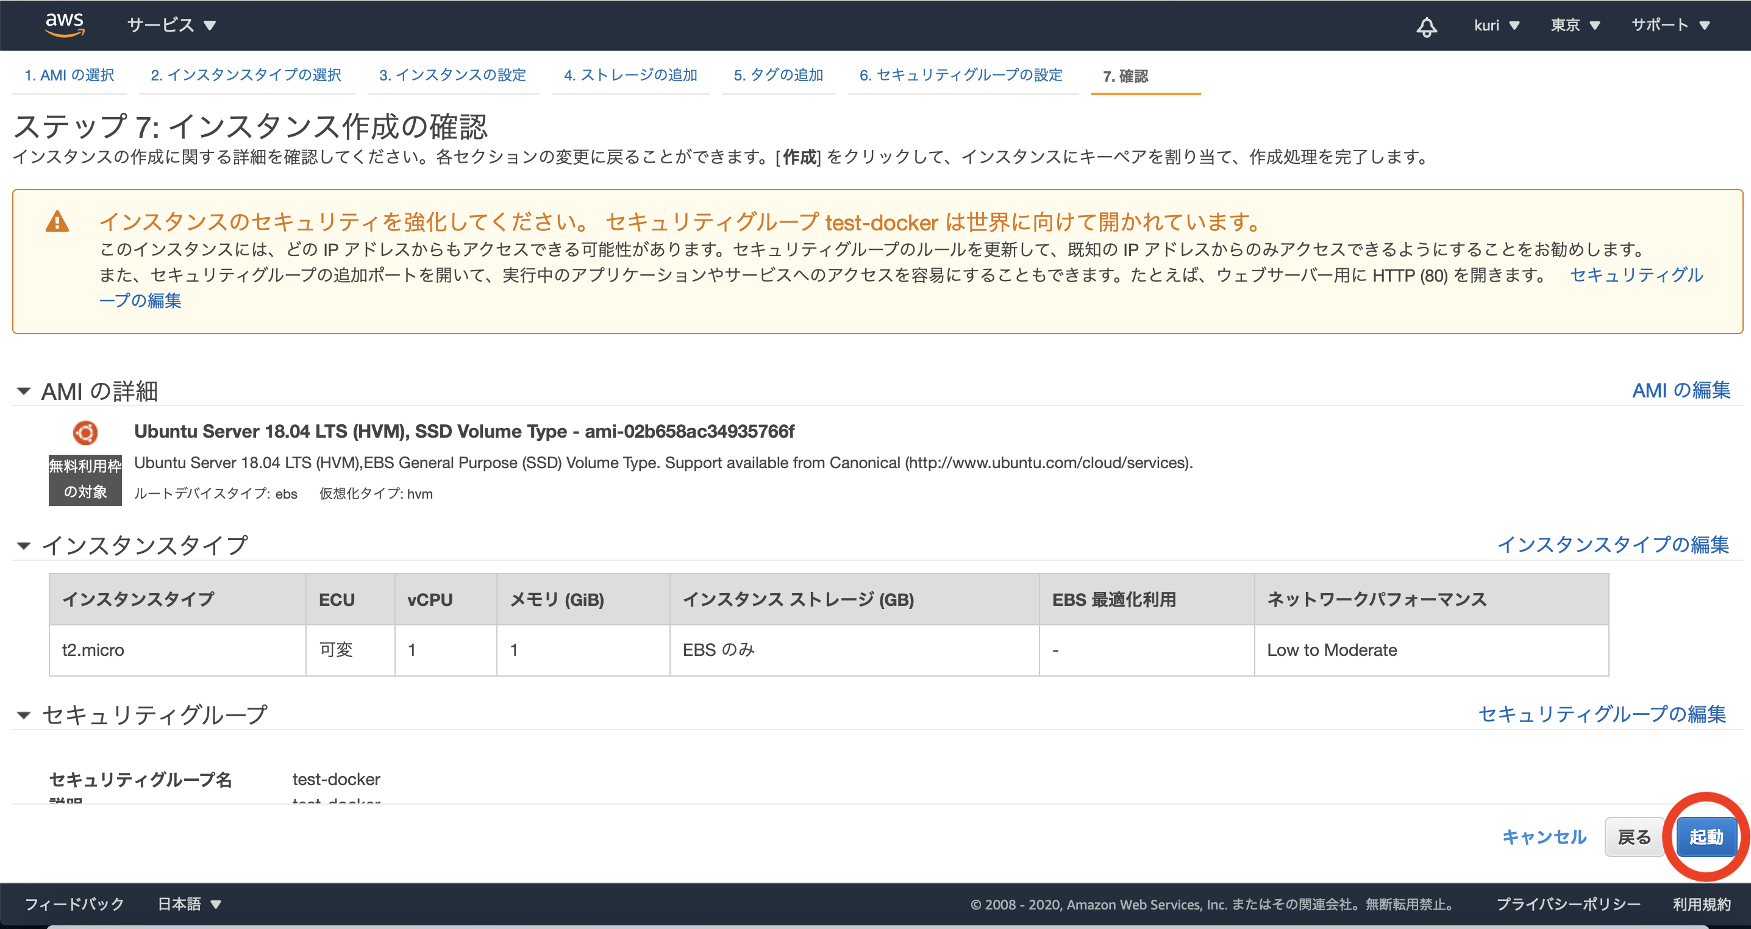The height and width of the screenshot is (929, 1751).
Task: Click the キャンセル link
Action: tap(1544, 836)
